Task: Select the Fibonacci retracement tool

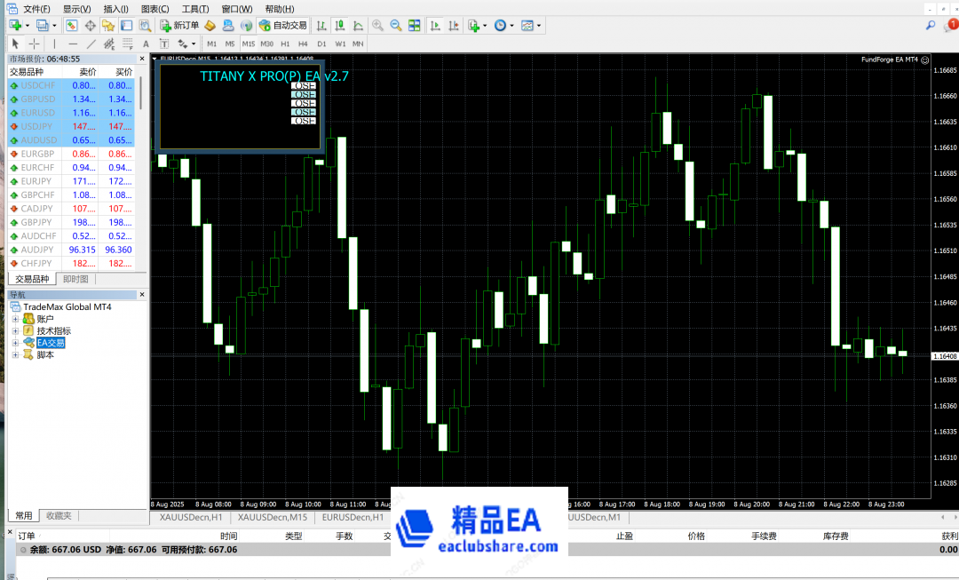Action: click(x=127, y=44)
